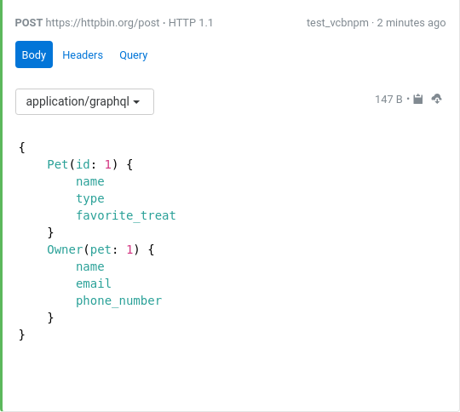Place cursor on favorite_treat field

[126, 215]
